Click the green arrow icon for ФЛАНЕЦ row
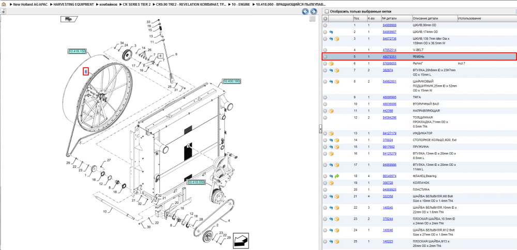This screenshot has height=250, width=517. click(x=337, y=176)
